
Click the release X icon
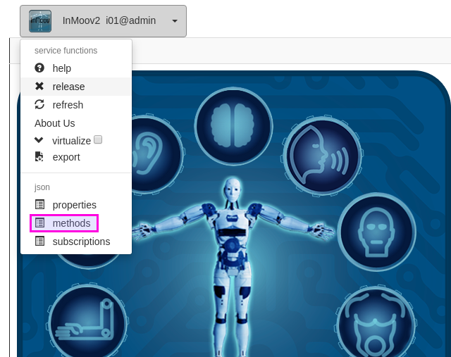click(39, 86)
